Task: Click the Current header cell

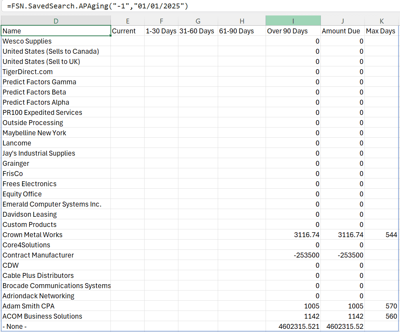Action: tap(128, 31)
